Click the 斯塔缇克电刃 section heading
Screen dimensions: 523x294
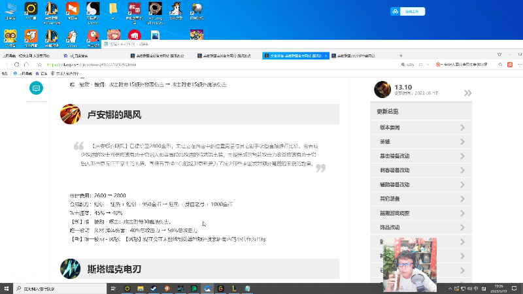(114, 269)
